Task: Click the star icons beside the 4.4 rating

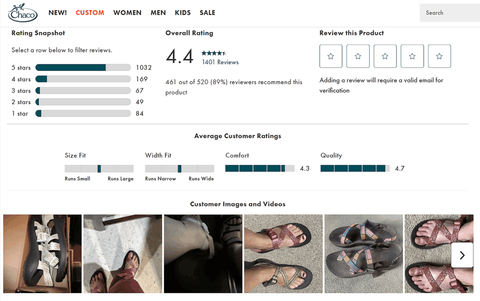Action: [x=214, y=53]
